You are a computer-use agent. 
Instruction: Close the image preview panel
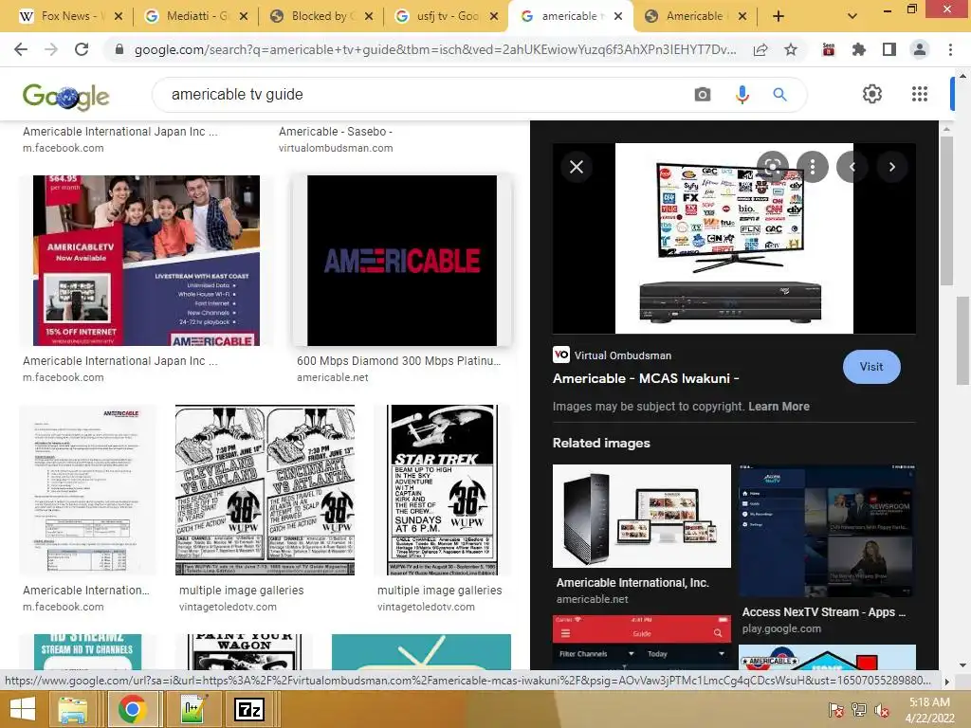click(x=577, y=167)
